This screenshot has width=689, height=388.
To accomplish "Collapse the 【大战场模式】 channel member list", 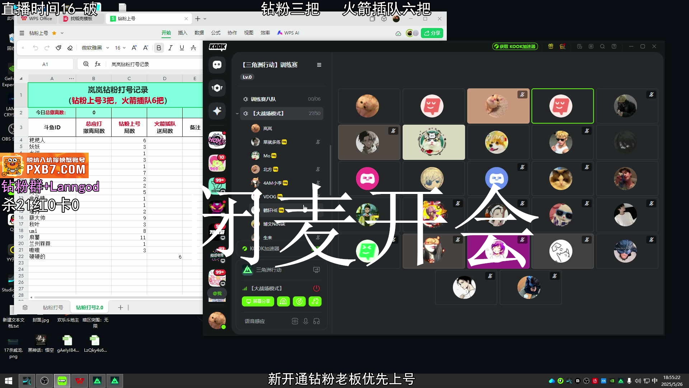I will click(x=237, y=114).
